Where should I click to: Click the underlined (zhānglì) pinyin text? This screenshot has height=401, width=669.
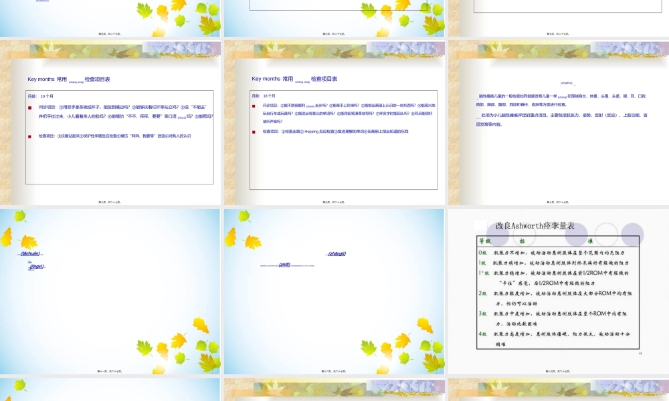click(337, 254)
